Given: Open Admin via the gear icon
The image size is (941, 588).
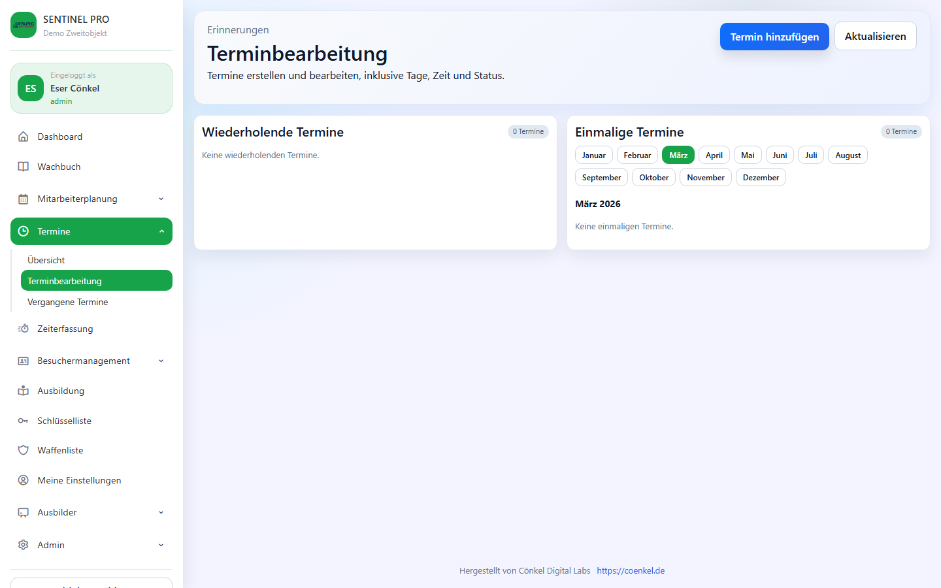Looking at the screenshot, I should [x=24, y=545].
